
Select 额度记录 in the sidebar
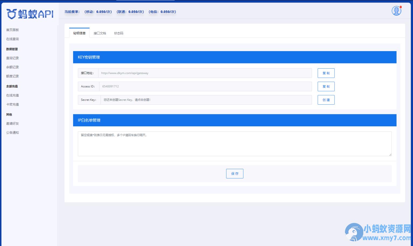pyautogui.click(x=12, y=76)
